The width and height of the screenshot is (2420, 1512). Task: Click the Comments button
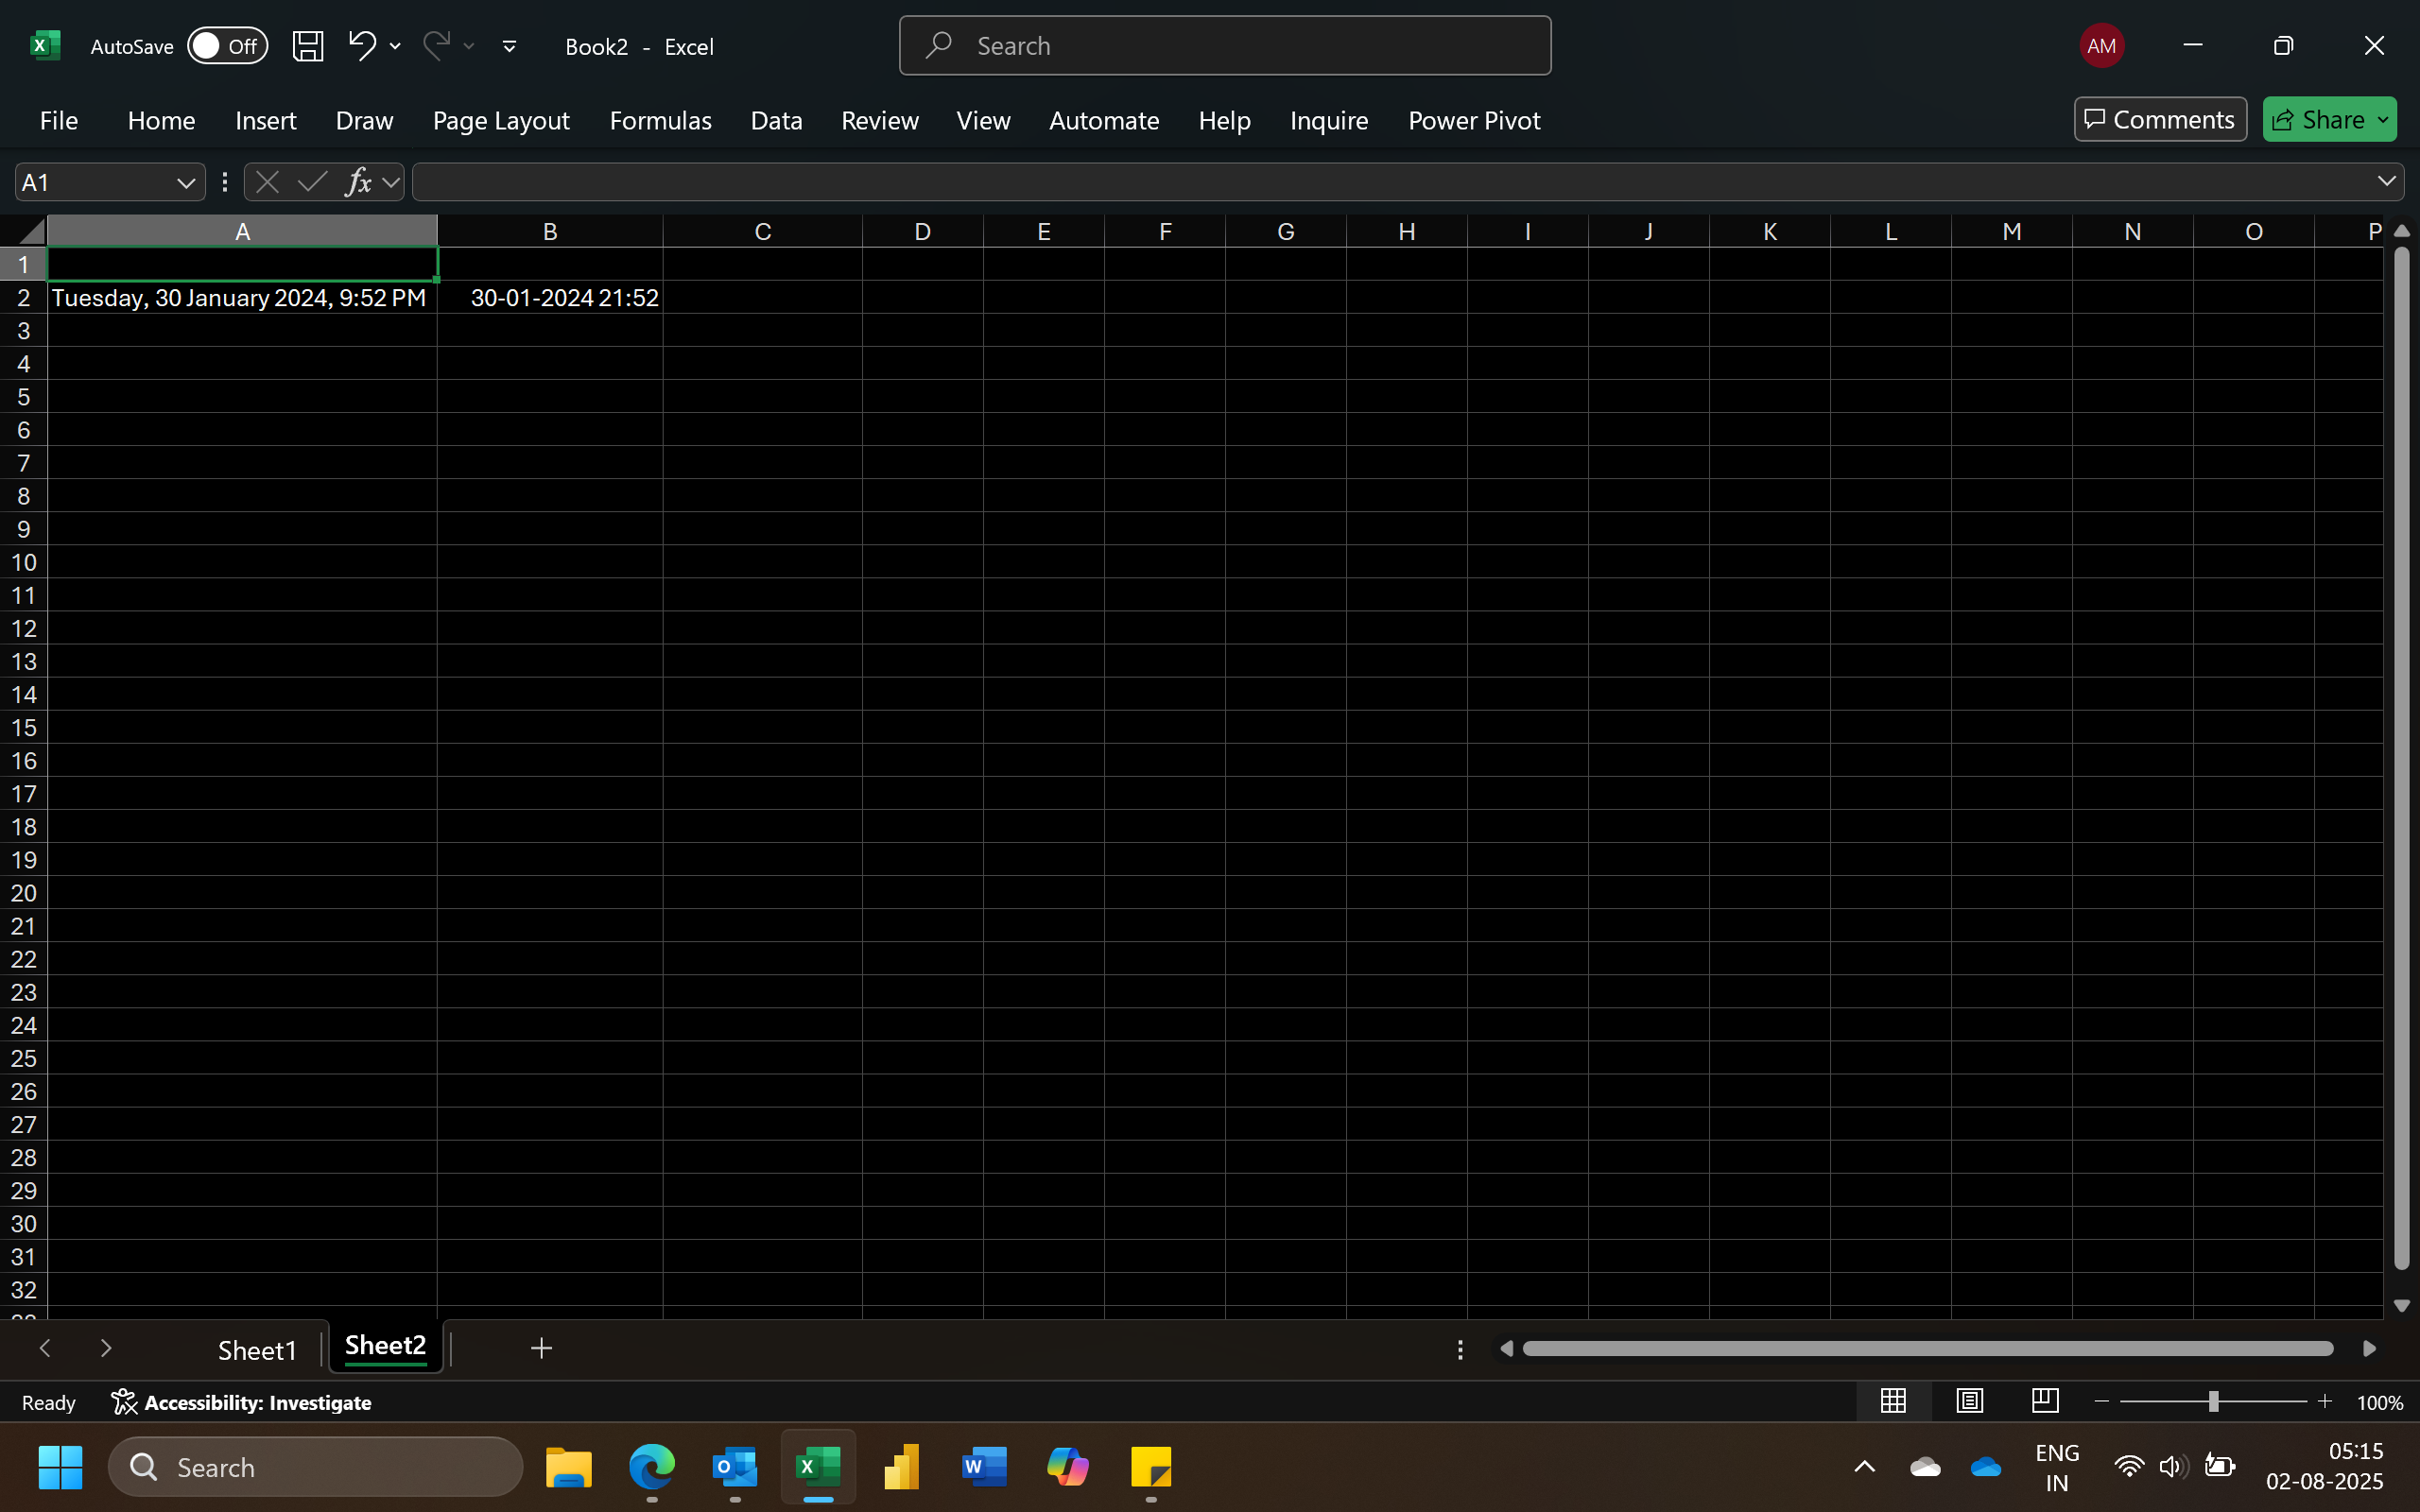(x=2160, y=120)
